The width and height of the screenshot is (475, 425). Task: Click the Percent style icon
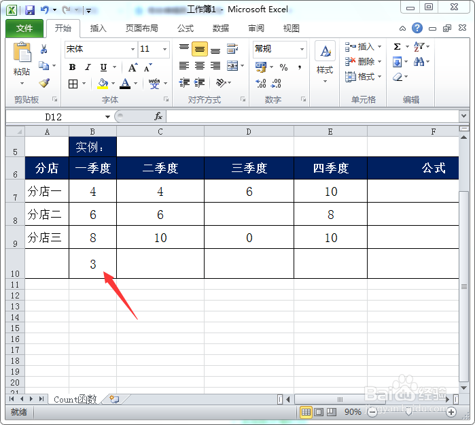(283, 67)
